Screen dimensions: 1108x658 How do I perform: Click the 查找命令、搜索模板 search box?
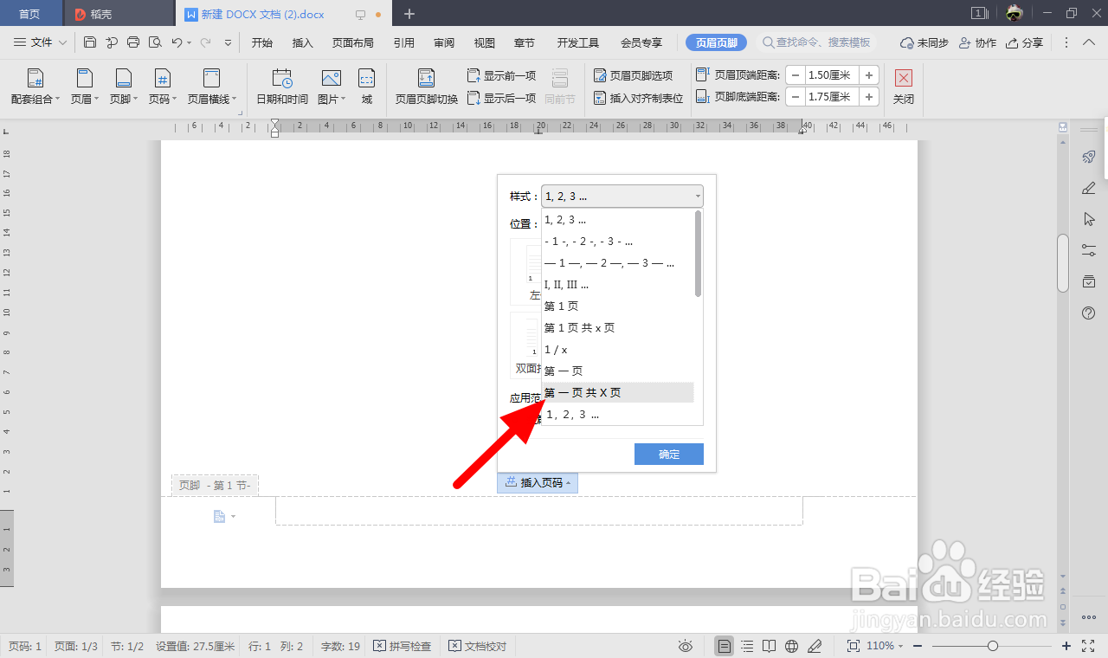(x=817, y=42)
